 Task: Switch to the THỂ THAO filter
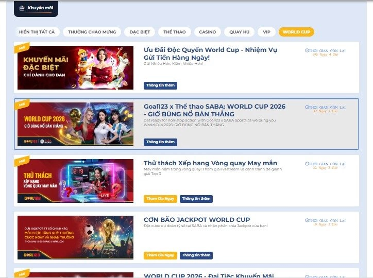click(x=174, y=32)
